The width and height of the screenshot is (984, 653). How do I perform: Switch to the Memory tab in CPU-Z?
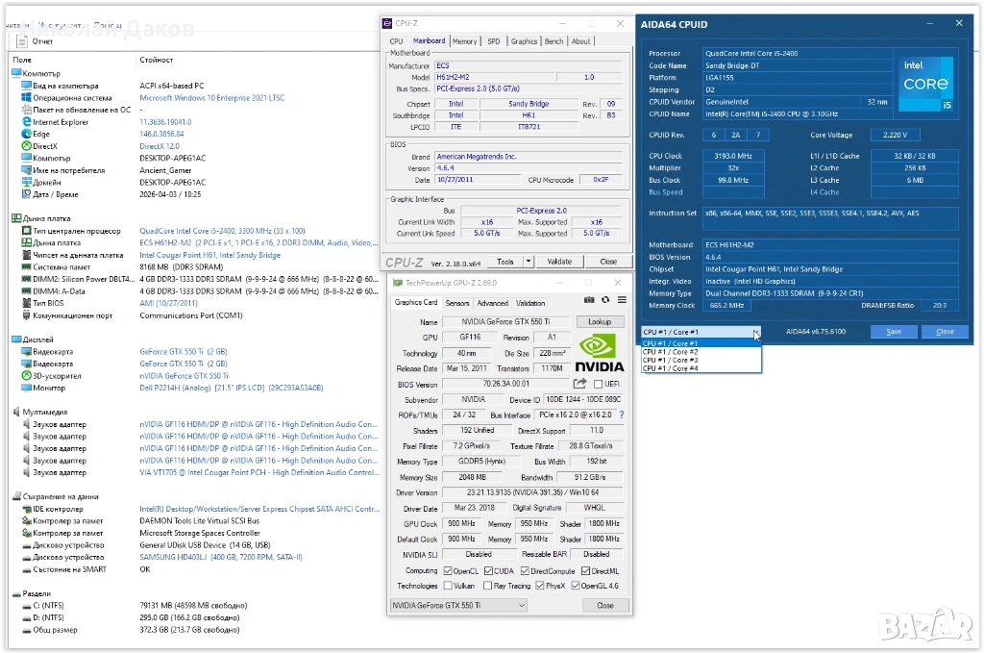click(464, 41)
